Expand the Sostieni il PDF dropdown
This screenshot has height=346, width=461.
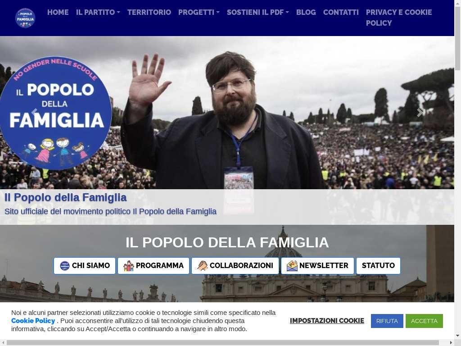(258, 12)
